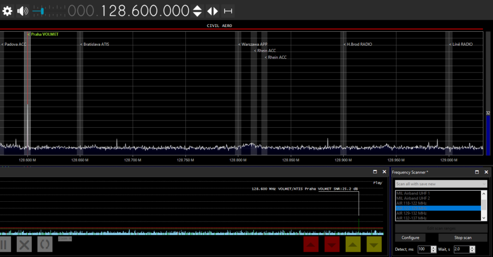This screenshot has width=493, height=257.
Task: Click the lower Rhein ACC label
Action: 276,57
